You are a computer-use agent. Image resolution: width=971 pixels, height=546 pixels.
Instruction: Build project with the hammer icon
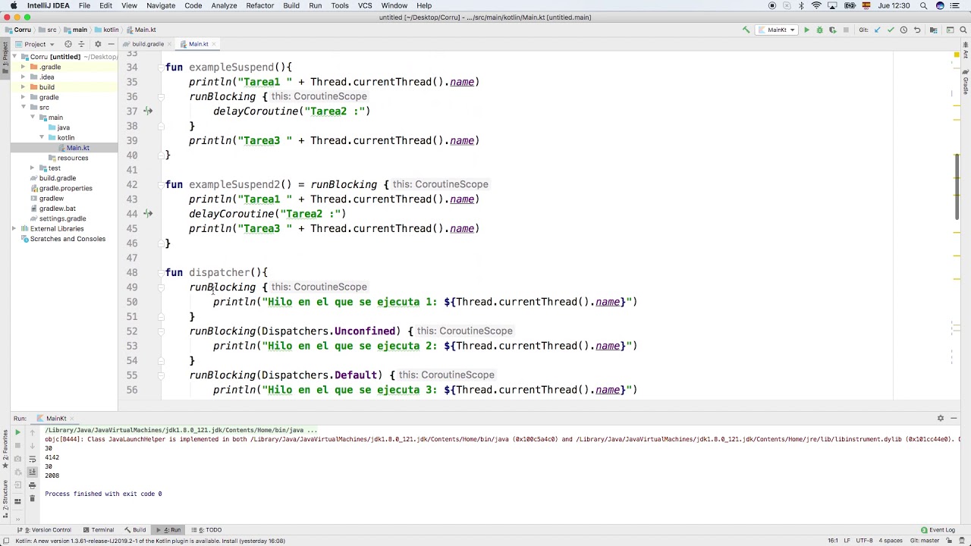746,30
